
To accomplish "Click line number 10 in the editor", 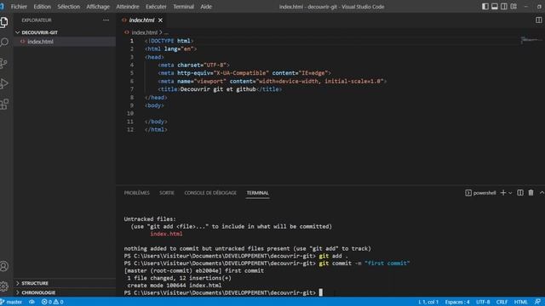I will [130, 113].
